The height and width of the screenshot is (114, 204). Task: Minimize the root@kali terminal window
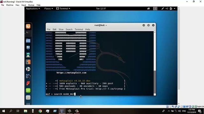(x=144, y=25)
